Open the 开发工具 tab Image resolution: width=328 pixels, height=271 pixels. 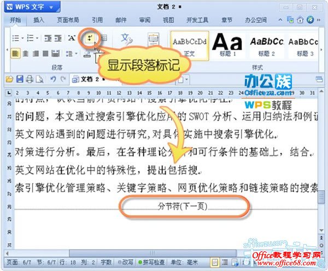click(197, 20)
